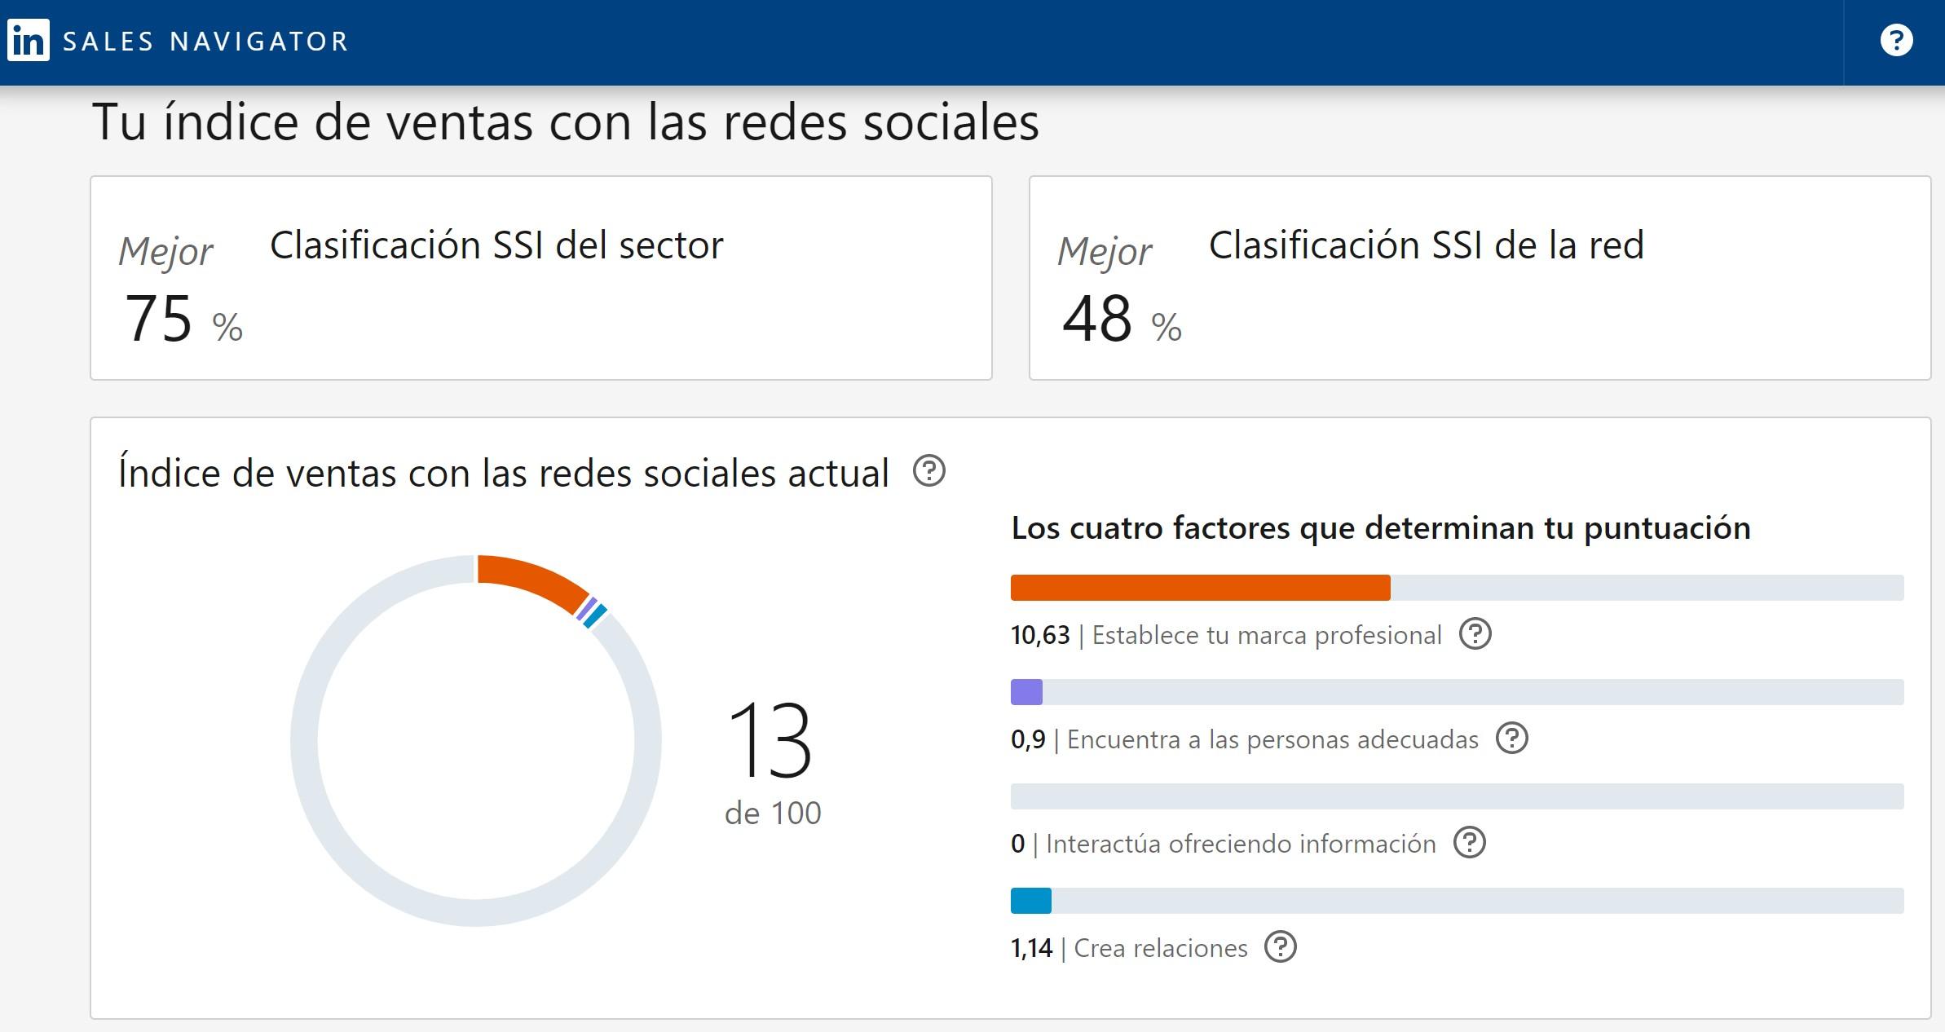Click the '10,63' score value
This screenshot has width=1945, height=1032.
coord(1040,635)
